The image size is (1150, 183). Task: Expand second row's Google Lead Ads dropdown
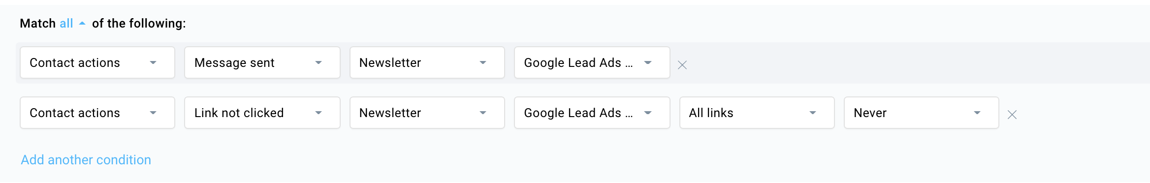[592, 113]
